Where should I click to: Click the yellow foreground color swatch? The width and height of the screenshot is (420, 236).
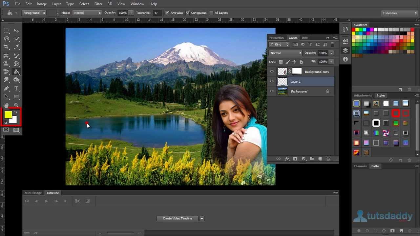click(x=8, y=114)
